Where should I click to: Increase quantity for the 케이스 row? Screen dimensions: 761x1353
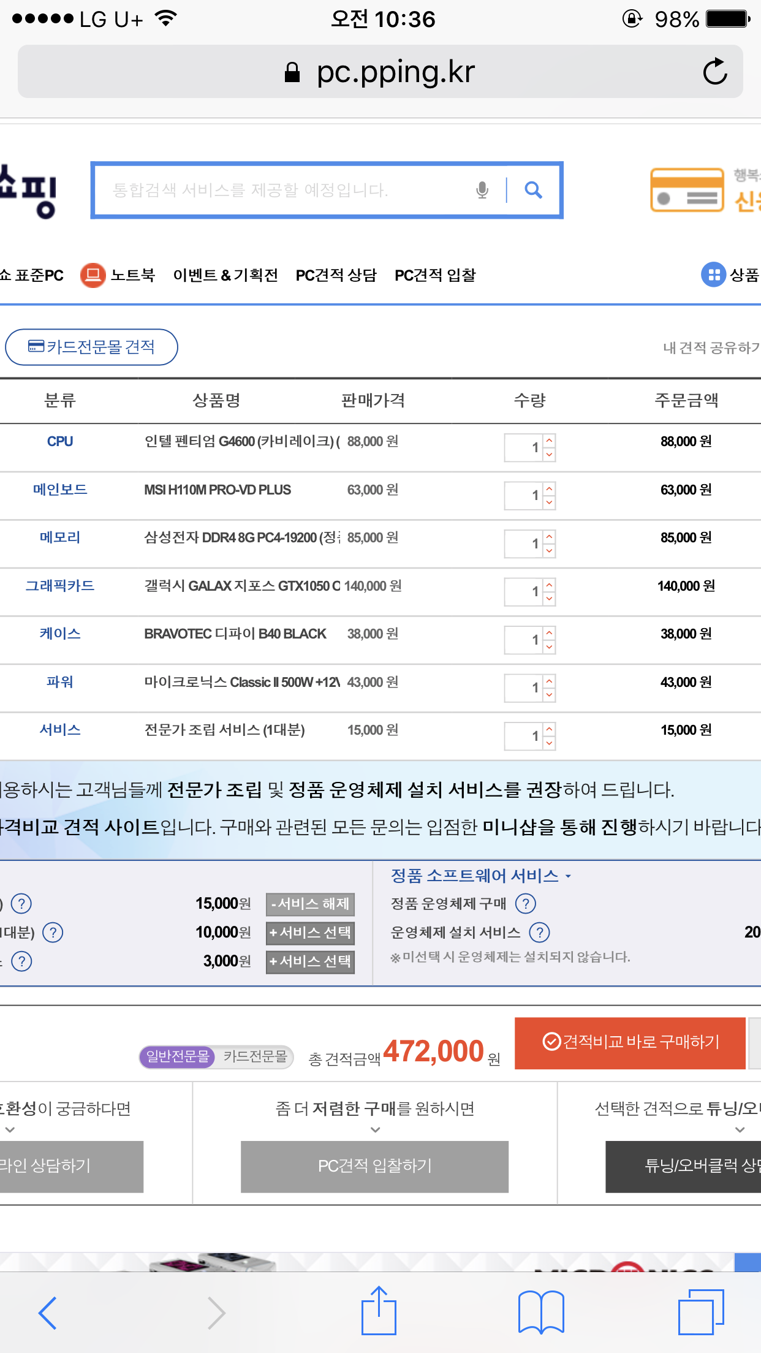(549, 633)
